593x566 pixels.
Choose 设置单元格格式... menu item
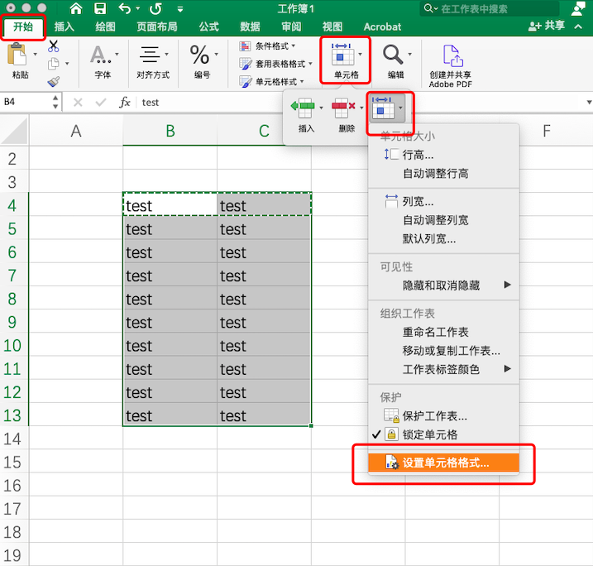pyautogui.click(x=443, y=463)
